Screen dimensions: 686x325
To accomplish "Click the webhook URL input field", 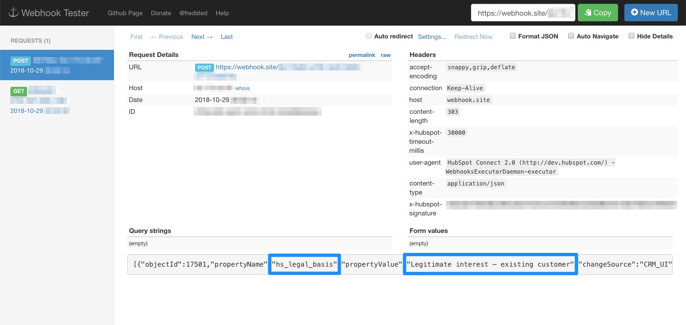I will [x=522, y=13].
